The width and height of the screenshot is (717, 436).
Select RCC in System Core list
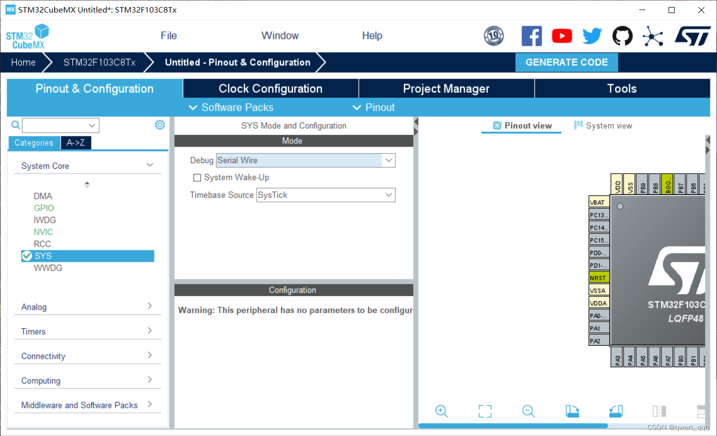coord(42,244)
